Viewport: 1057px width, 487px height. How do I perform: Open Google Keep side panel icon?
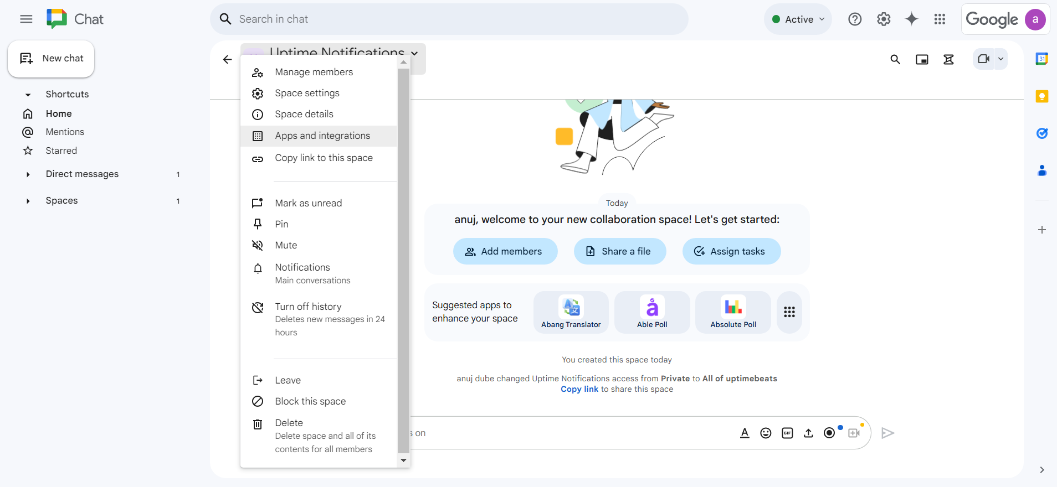[1042, 96]
